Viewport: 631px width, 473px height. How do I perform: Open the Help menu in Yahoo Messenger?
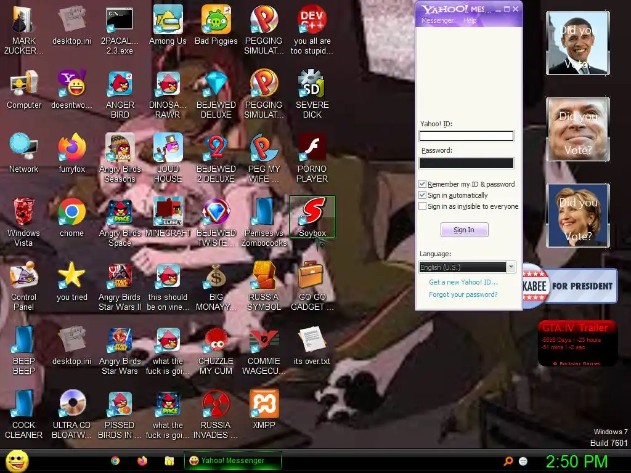point(470,20)
